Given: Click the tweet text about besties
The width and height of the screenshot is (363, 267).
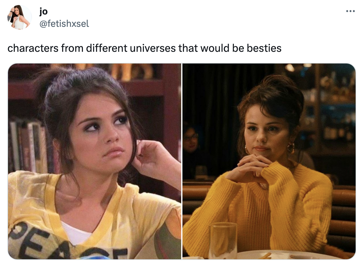Looking at the screenshot, I should [x=145, y=48].
